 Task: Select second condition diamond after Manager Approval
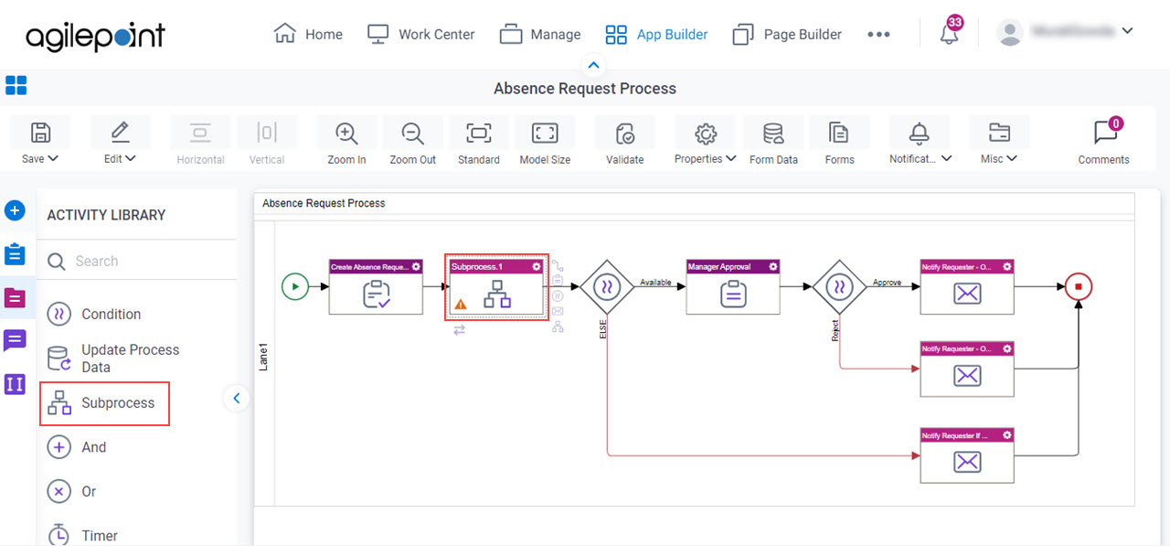pos(840,286)
